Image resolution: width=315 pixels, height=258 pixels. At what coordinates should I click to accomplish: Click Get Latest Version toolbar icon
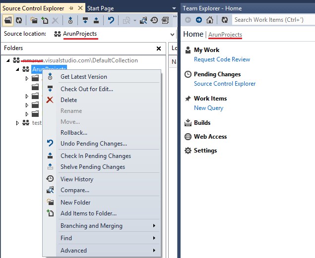pyautogui.click(x=70, y=20)
